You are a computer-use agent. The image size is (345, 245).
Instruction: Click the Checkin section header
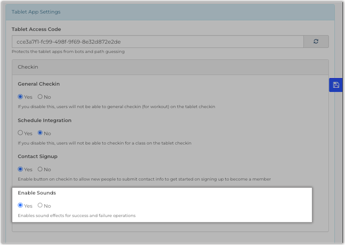28,66
